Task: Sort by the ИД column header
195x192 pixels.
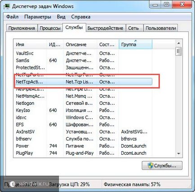Action: click(x=55, y=45)
